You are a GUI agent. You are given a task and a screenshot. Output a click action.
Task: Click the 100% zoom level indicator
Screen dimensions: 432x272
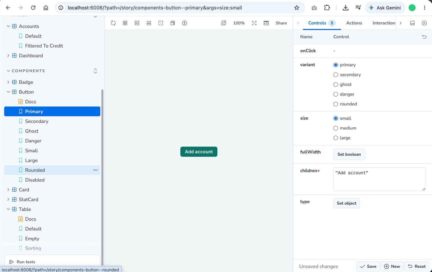pos(239,23)
